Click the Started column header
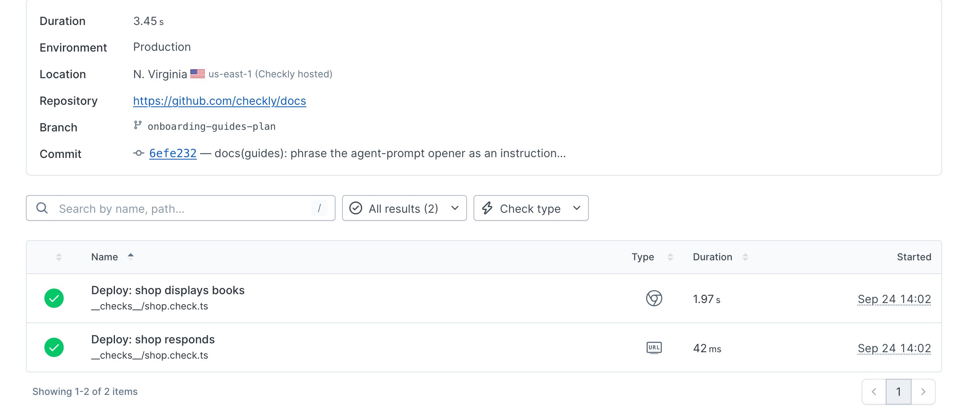This screenshot has width=968, height=407. pyautogui.click(x=914, y=257)
